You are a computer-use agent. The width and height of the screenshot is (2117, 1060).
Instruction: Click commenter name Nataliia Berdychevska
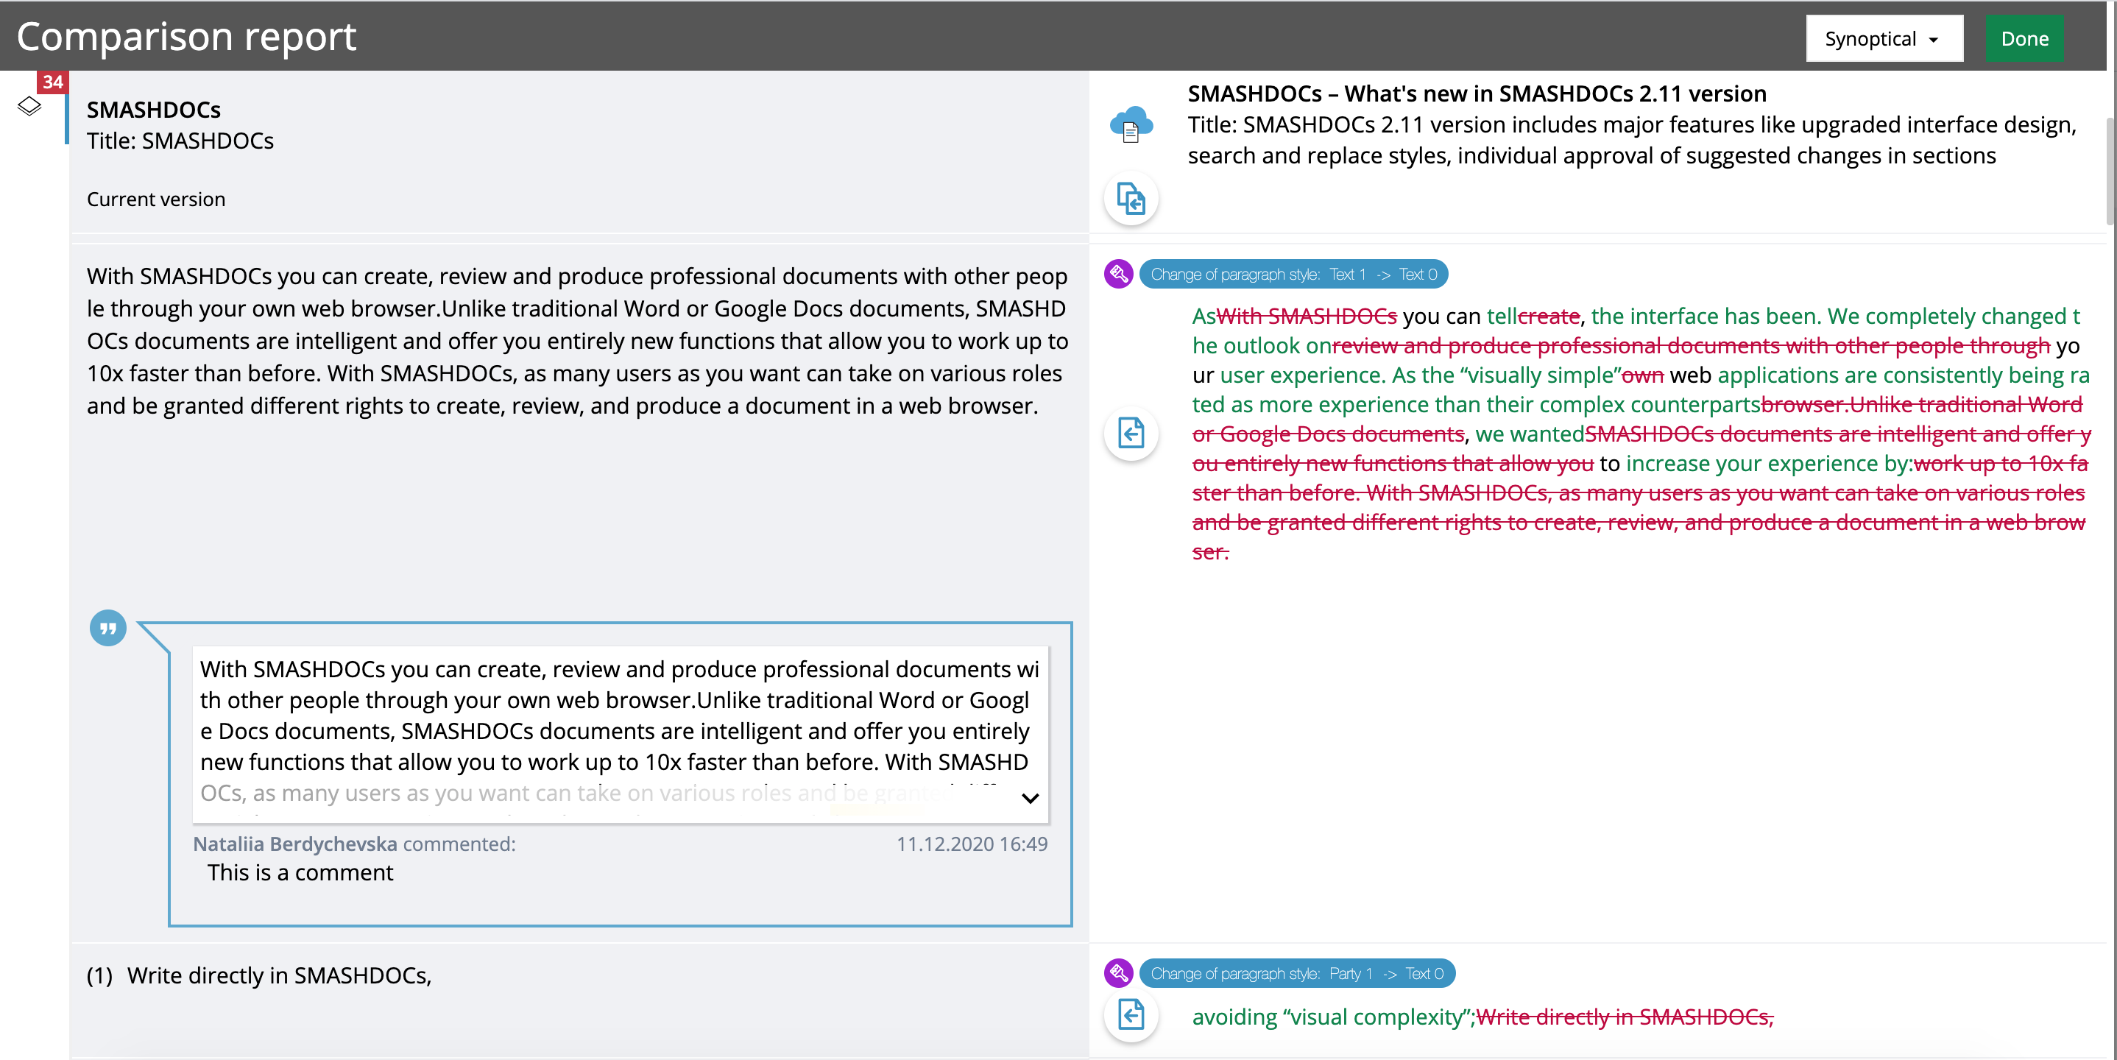click(295, 844)
